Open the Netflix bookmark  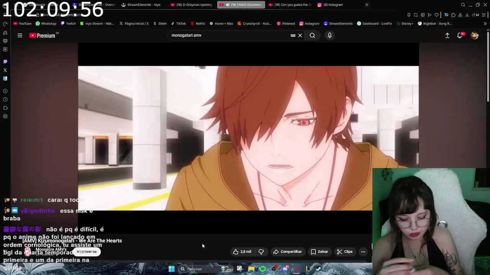198,24
